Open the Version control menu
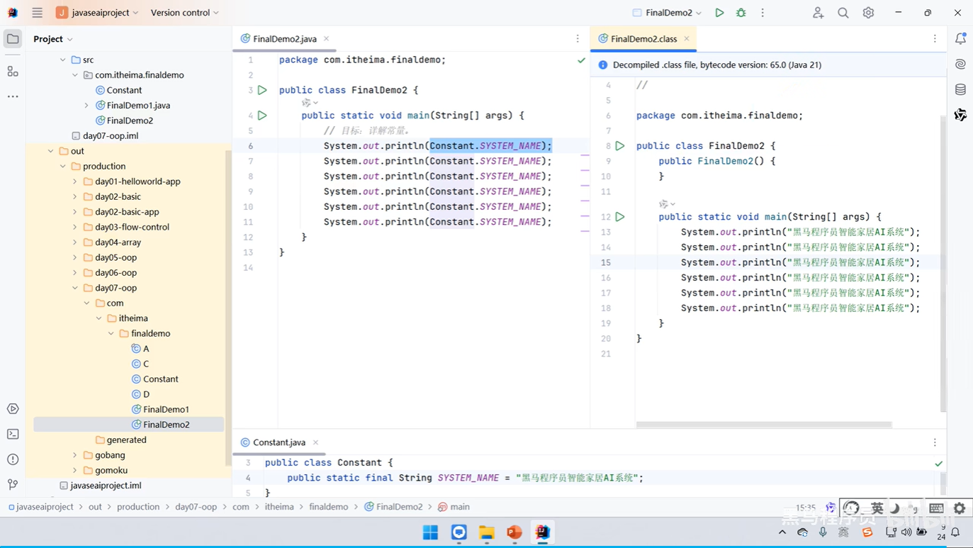 pos(183,12)
